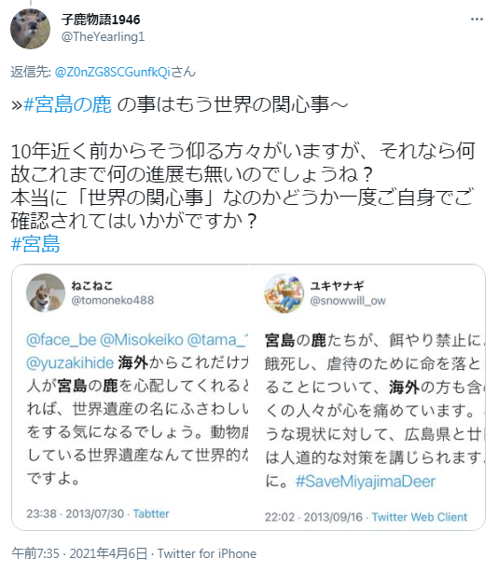Open the @yuzakihide mention
Screen dimensions: 498x572
point(70,363)
